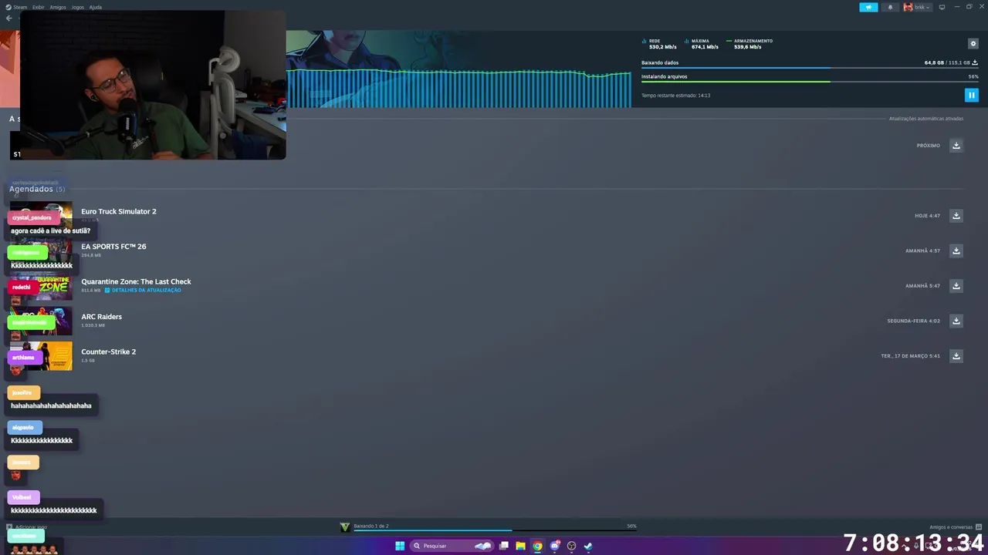Open the Ajuda menu
Viewport: 988px width, 555px height.
(96, 7)
